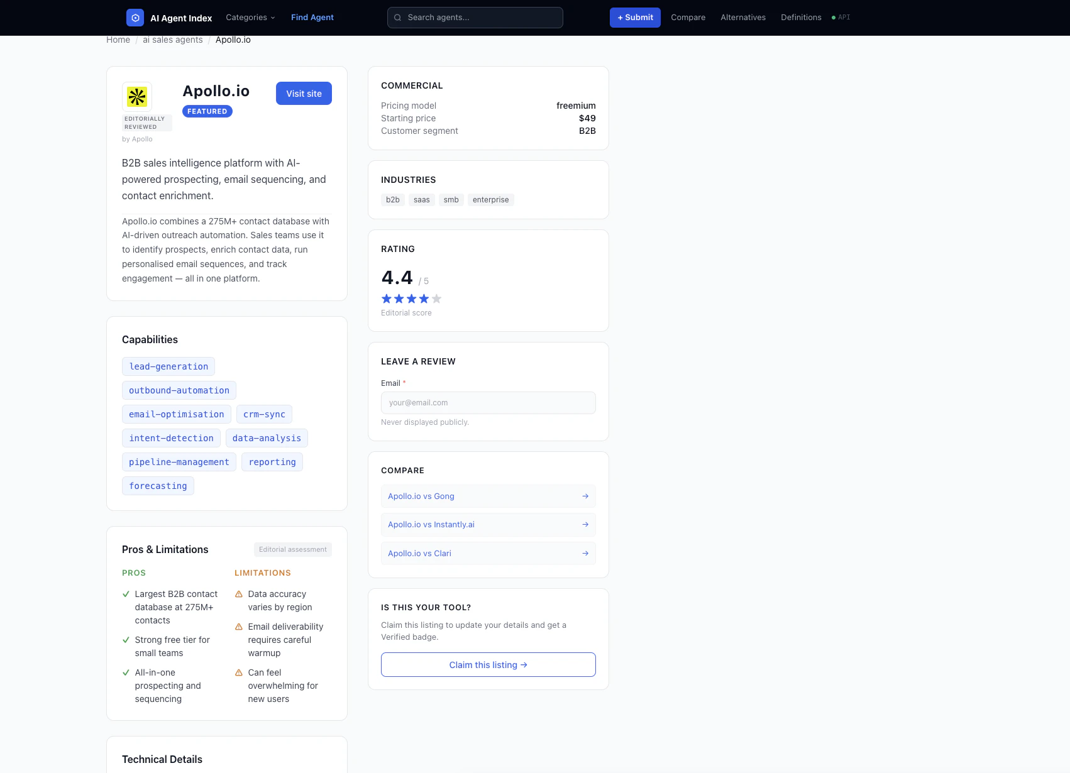The height and width of the screenshot is (773, 1070).
Task: Click the rating stars row
Action: pyautogui.click(x=412, y=299)
